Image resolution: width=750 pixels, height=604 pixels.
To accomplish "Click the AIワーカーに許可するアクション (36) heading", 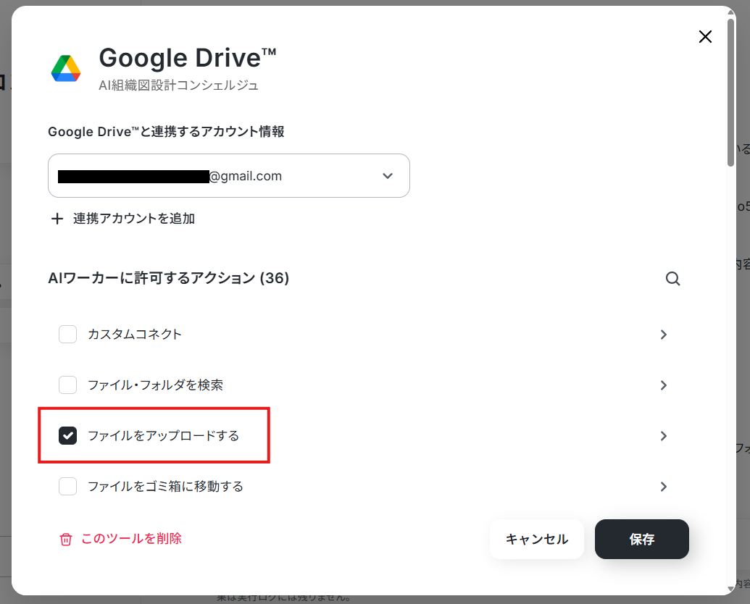I will pos(168,278).
